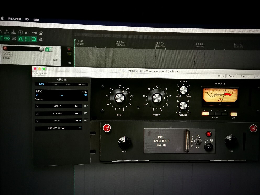This screenshot has width=260, height=195.
Task: Click the FET-A76 OUTPUT knob
Action: coord(157,98)
